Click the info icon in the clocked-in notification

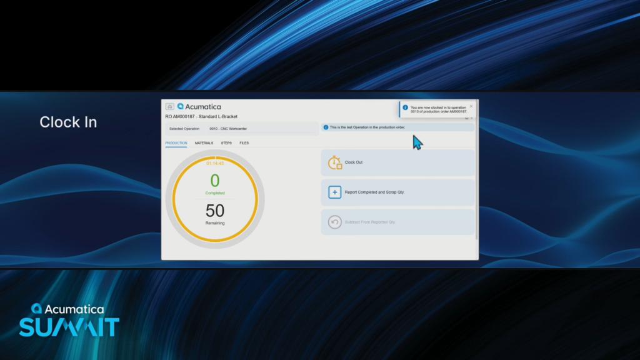[x=405, y=107]
